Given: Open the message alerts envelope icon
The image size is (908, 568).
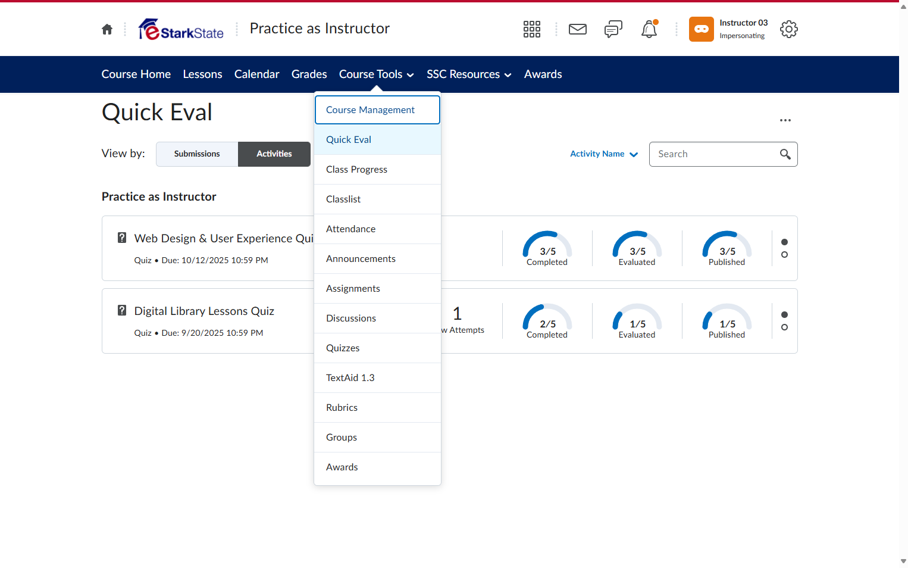Looking at the screenshot, I should point(578,29).
